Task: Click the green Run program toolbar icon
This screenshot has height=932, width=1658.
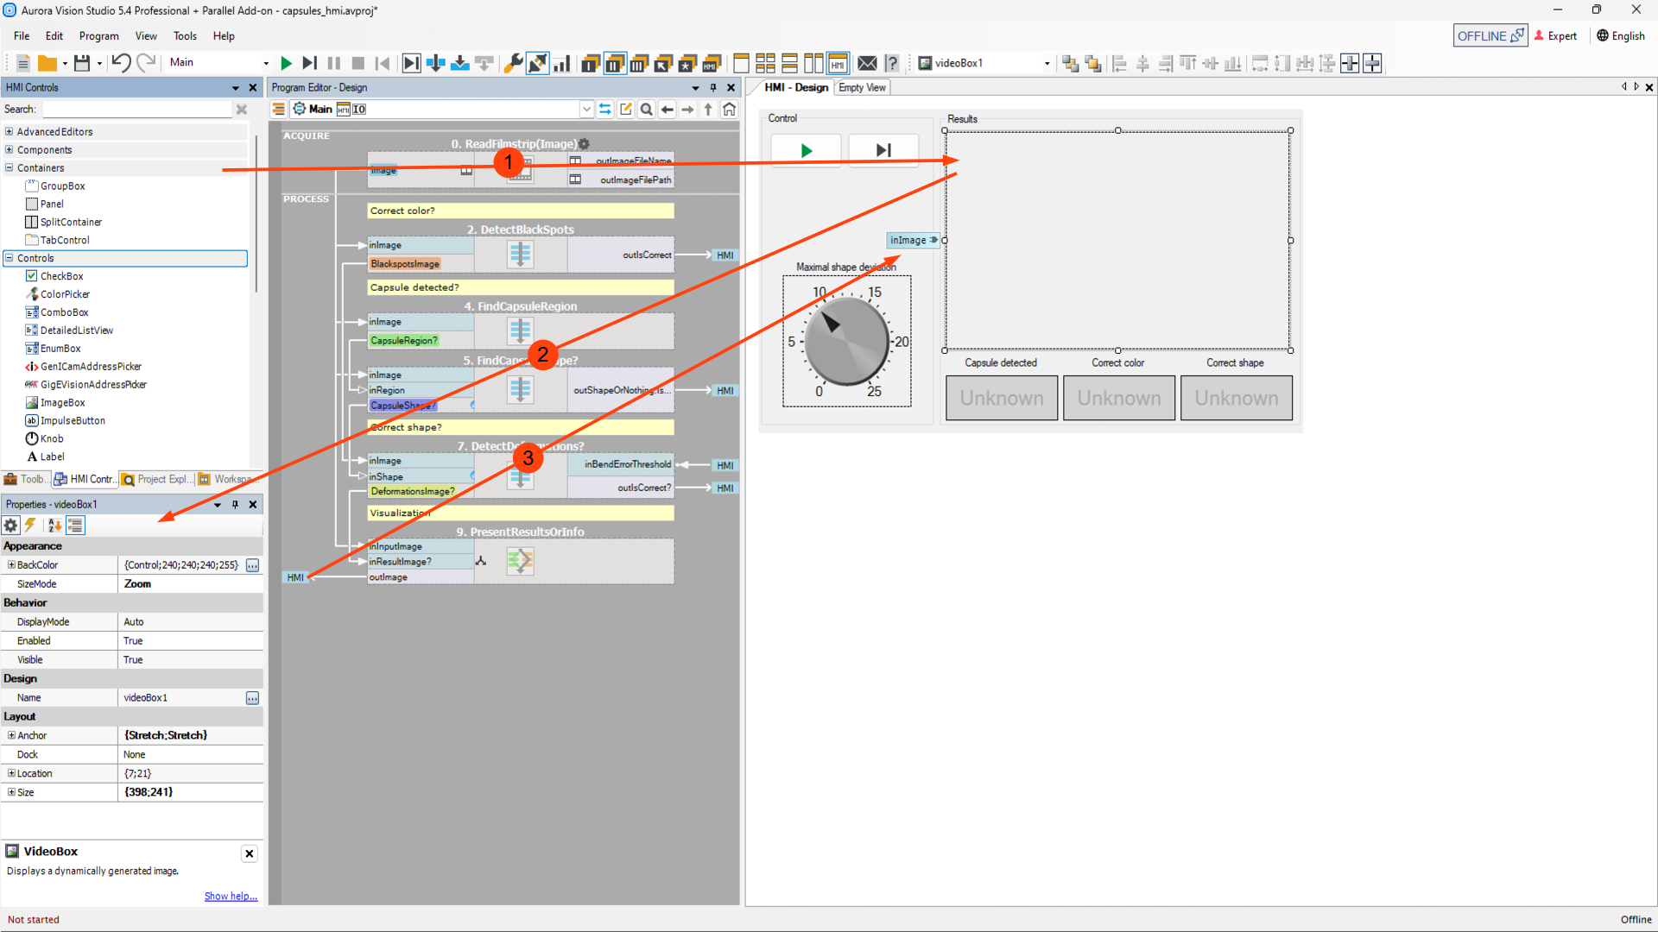Action: [287, 63]
